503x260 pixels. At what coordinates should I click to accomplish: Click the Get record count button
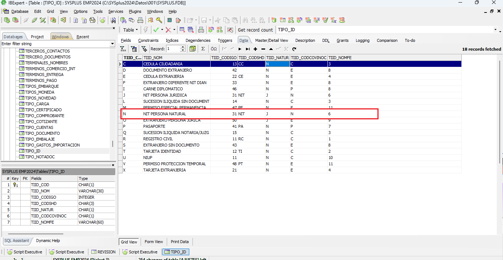(x=255, y=30)
